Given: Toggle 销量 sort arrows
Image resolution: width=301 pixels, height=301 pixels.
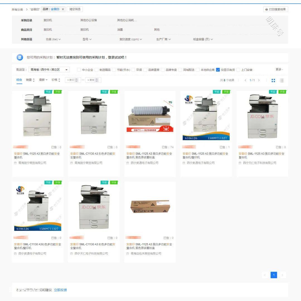Looking at the screenshot, I should (34, 80).
